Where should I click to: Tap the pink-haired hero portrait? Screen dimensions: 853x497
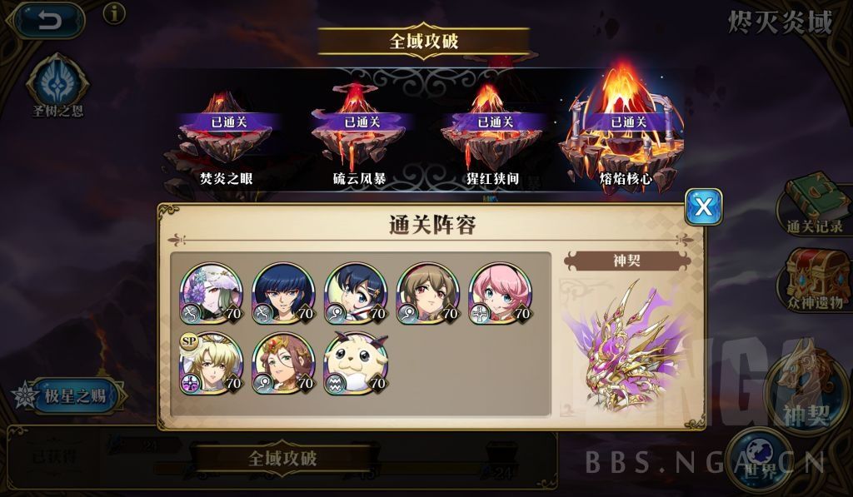coord(500,294)
